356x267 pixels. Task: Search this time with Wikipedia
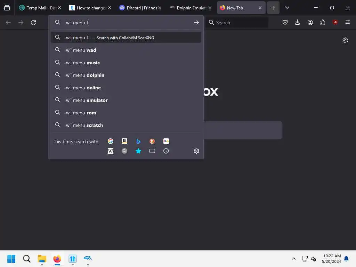coord(111,151)
